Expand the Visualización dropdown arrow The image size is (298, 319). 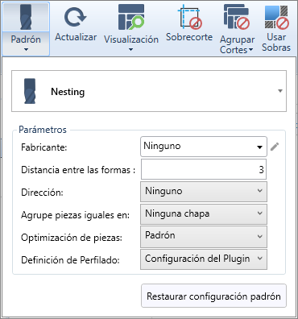pos(130,50)
